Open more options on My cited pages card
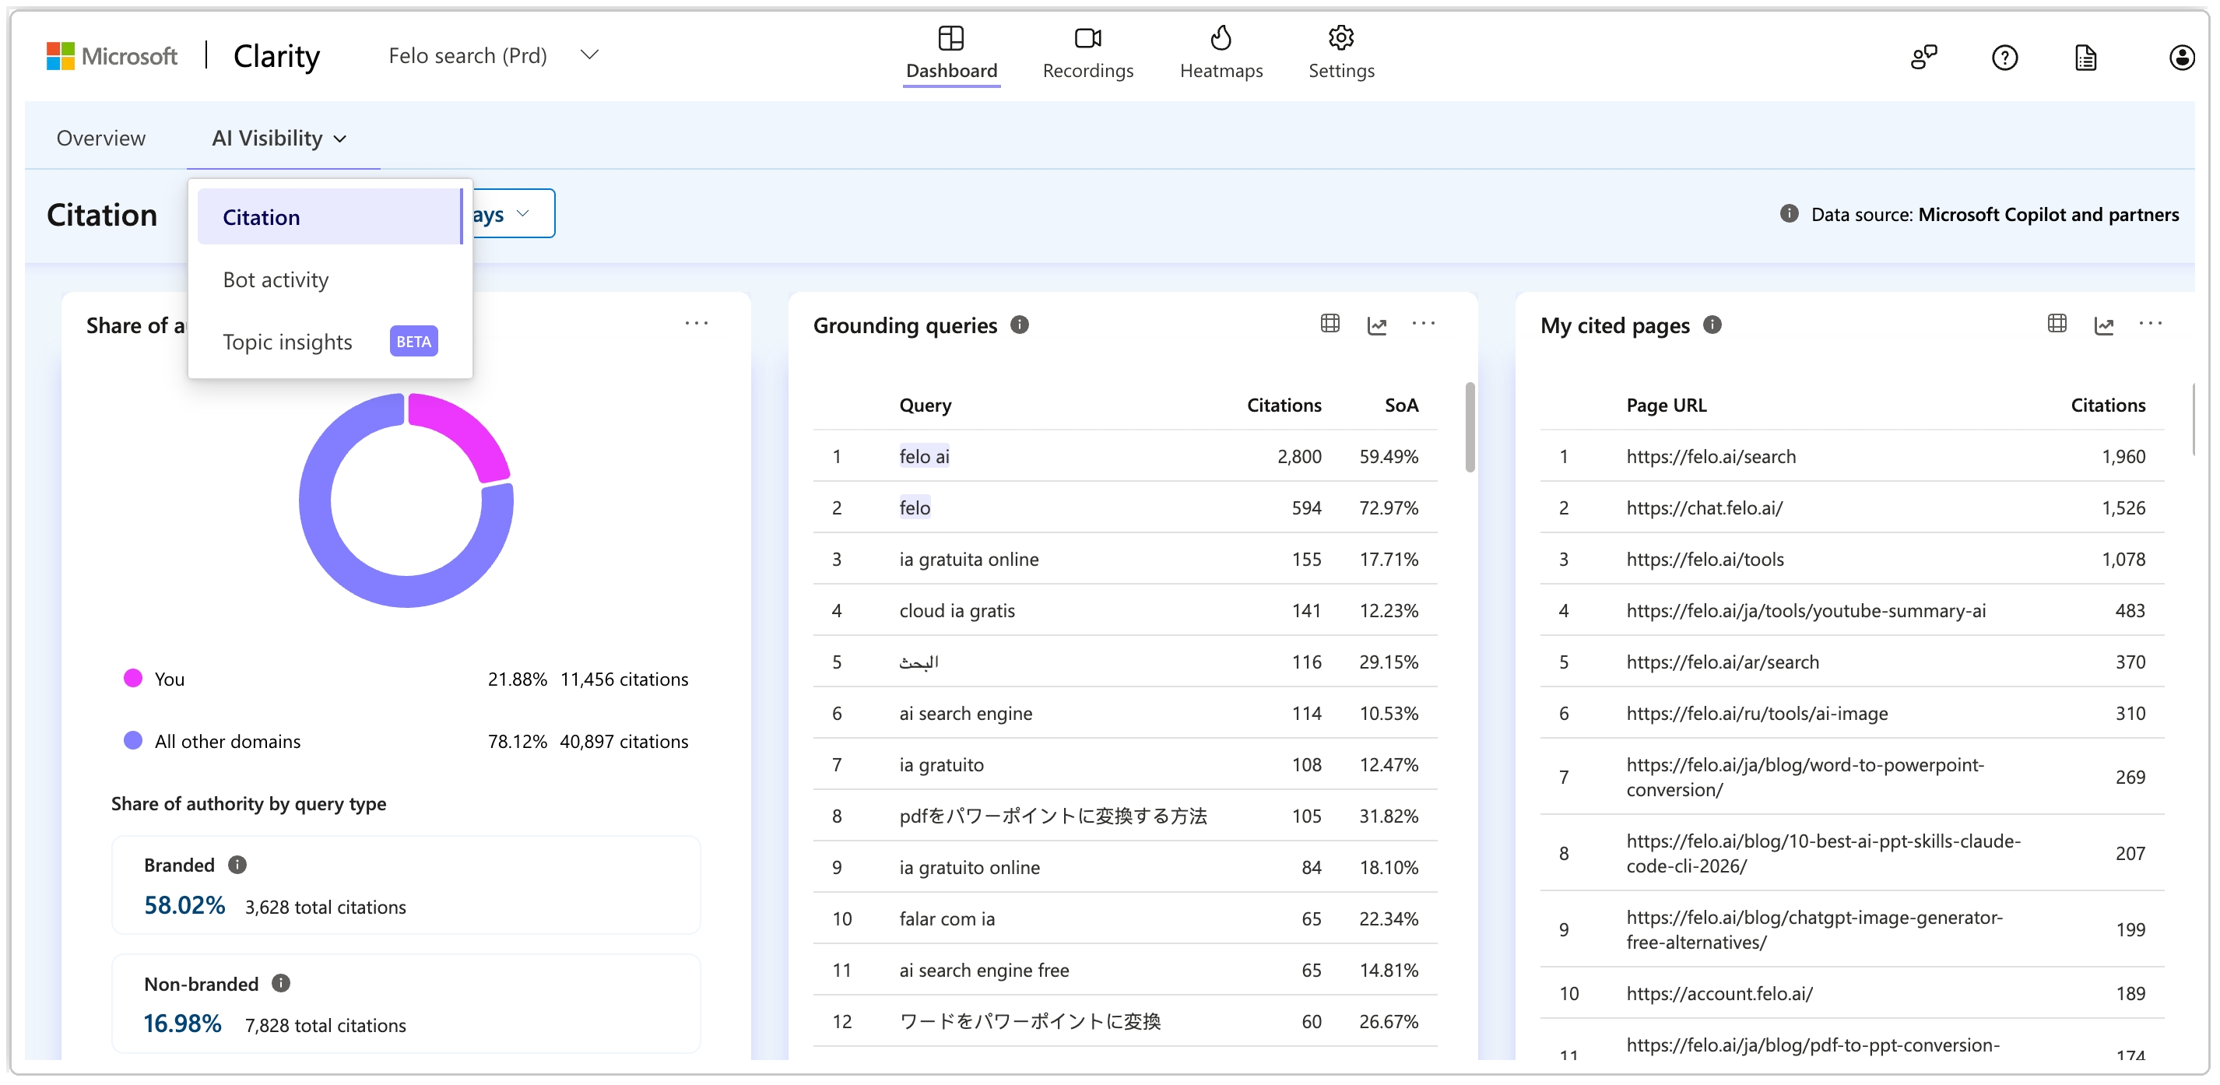The width and height of the screenshot is (2220, 1085). 2150,324
